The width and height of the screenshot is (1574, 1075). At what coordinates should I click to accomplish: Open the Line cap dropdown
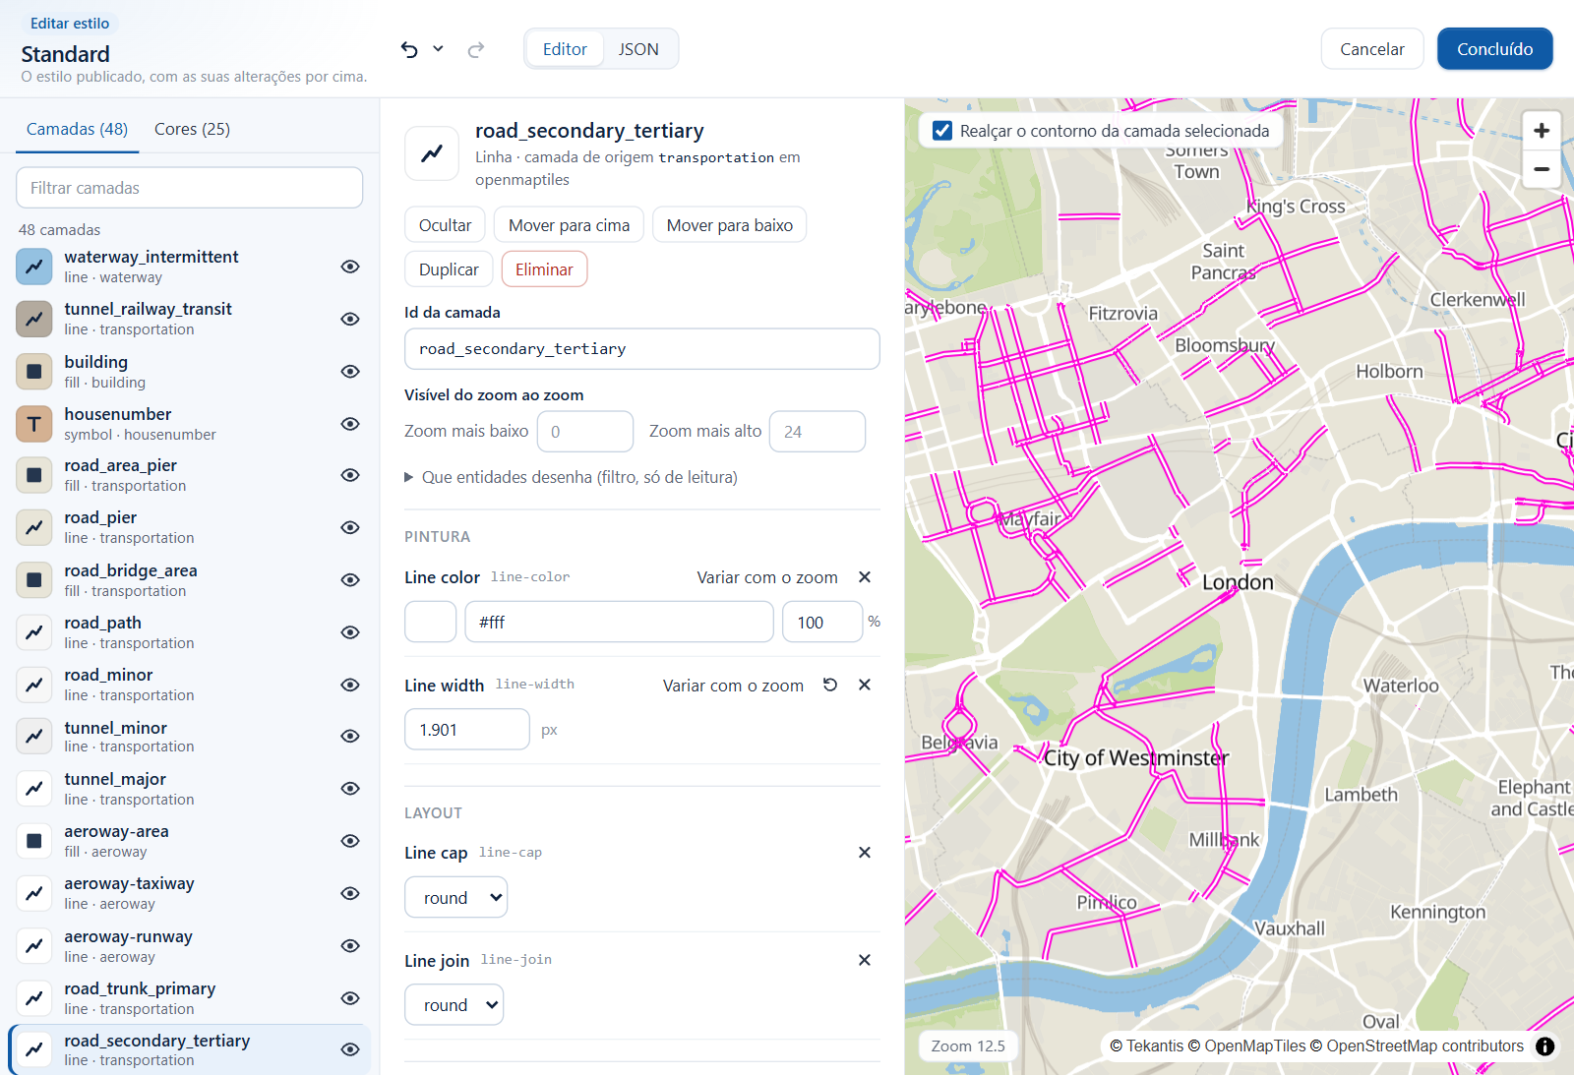click(456, 897)
